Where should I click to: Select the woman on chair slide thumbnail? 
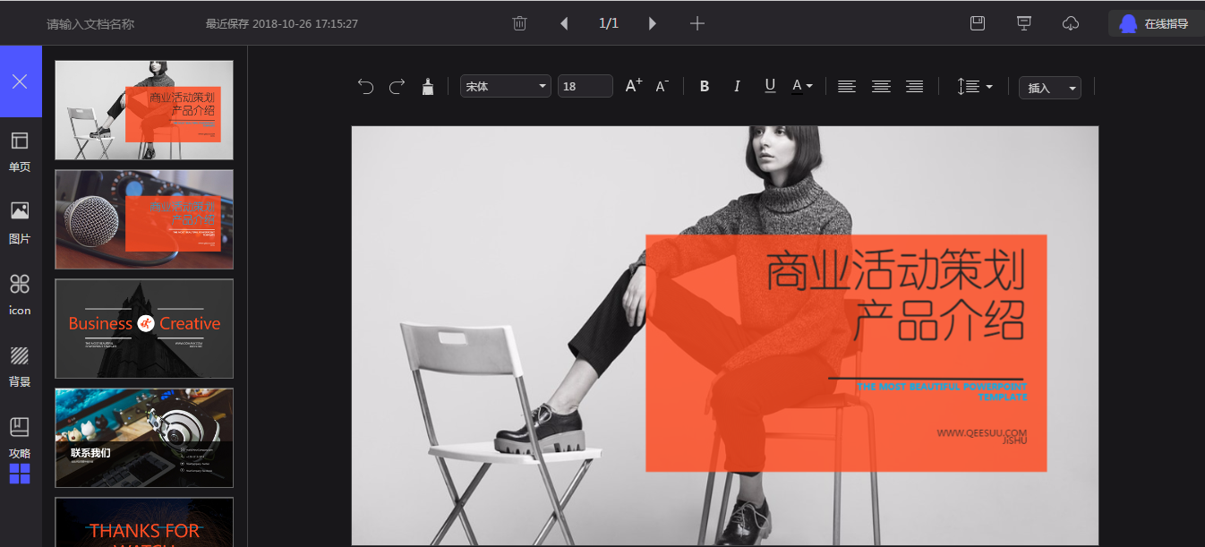pos(144,110)
